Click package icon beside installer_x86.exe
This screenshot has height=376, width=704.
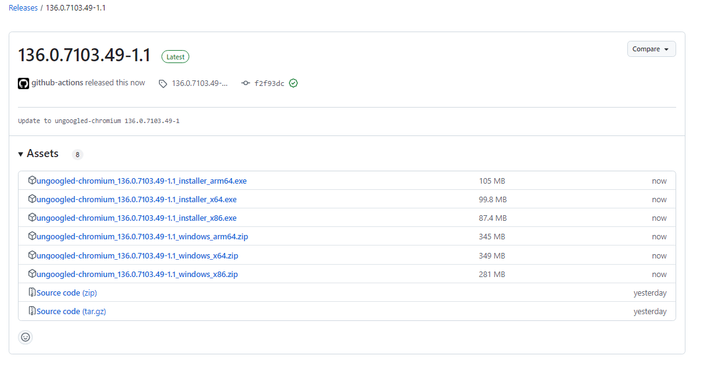tap(32, 217)
